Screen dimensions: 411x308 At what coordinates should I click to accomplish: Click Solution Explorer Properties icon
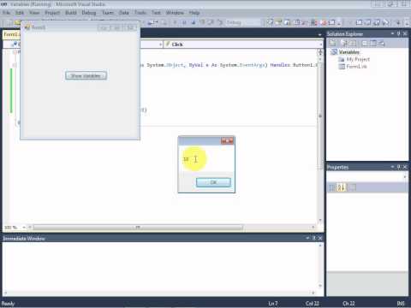point(332,44)
